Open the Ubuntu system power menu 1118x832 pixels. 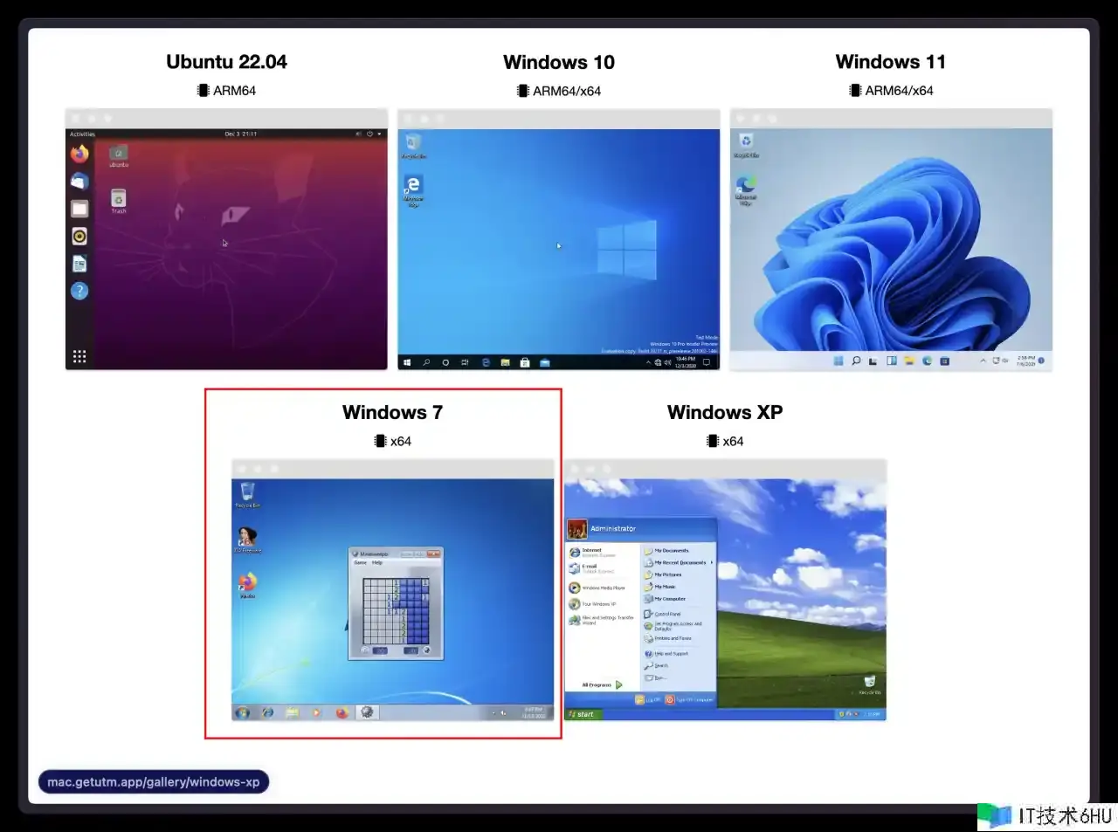tap(369, 134)
